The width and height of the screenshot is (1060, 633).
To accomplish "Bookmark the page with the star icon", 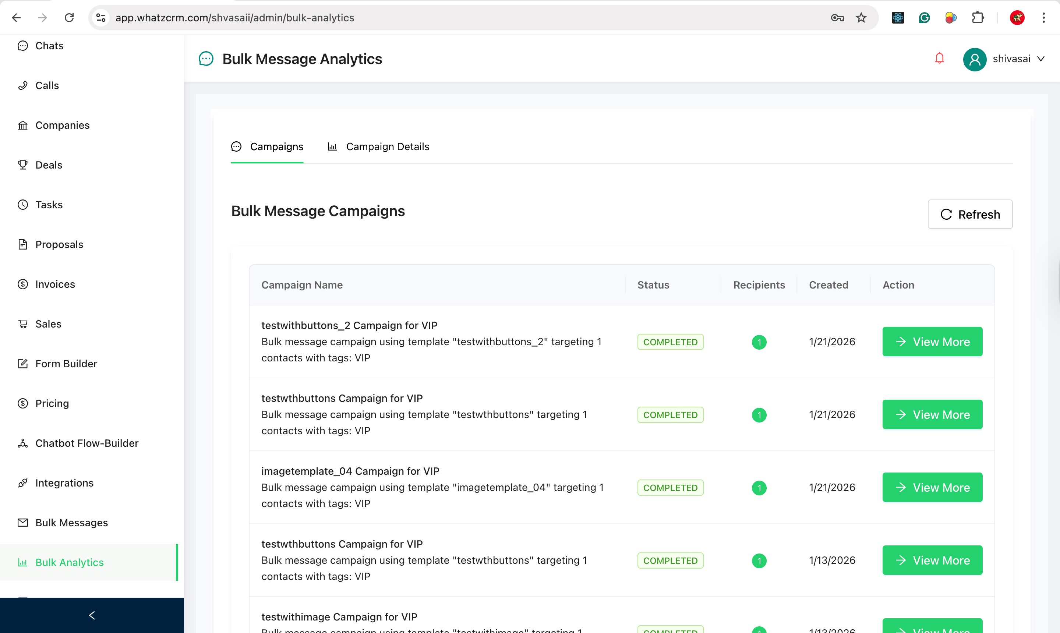I will tap(861, 18).
